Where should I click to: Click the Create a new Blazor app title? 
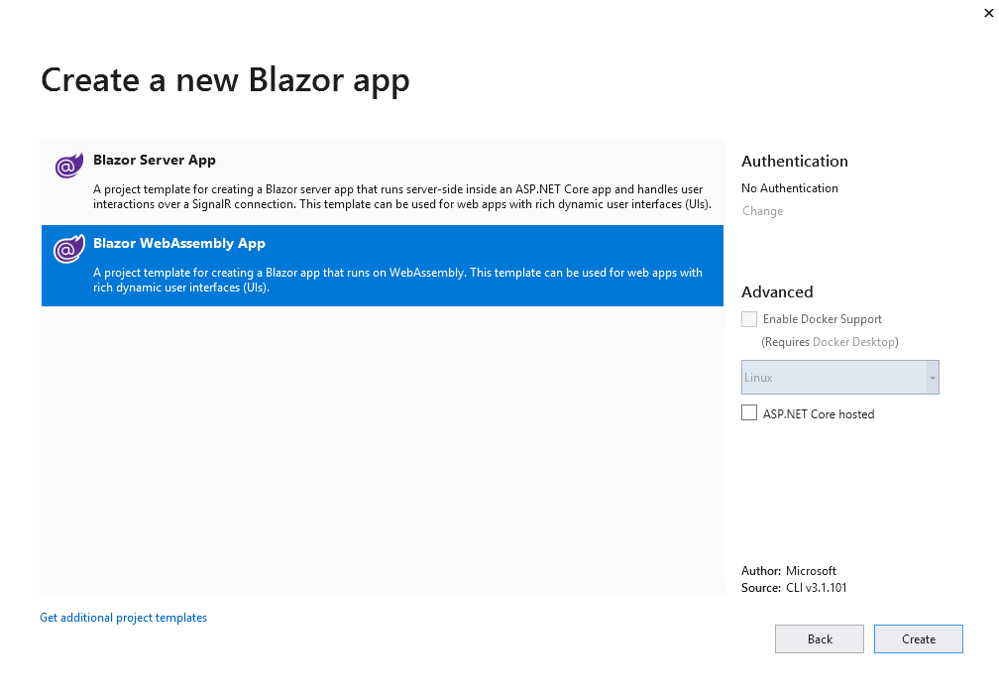coord(225,81)
